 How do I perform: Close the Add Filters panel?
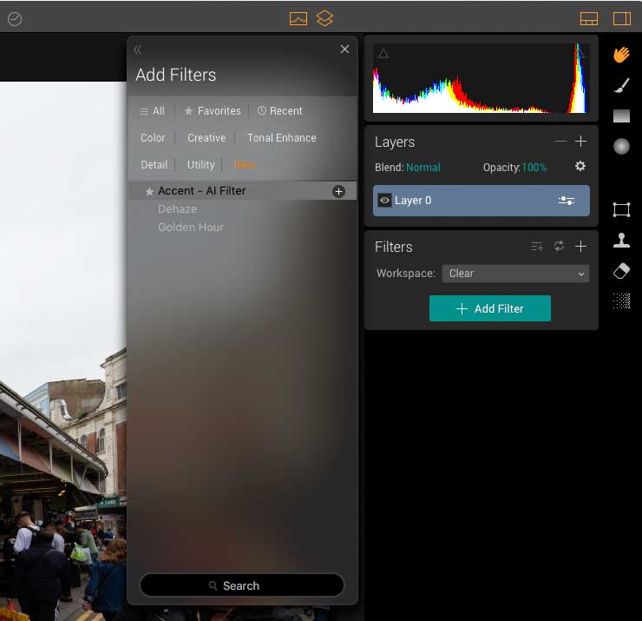click(x=344, y=50)
